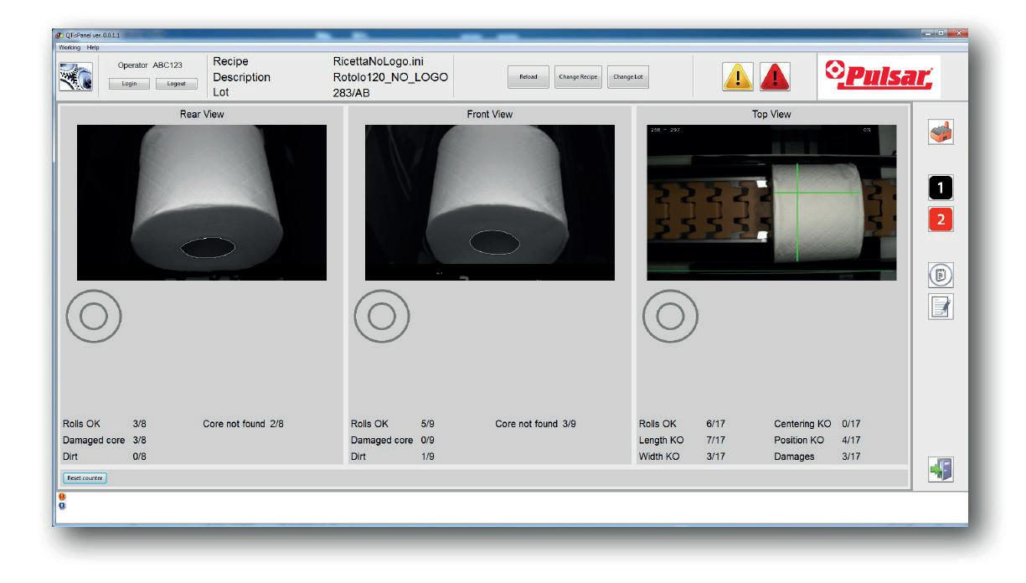Open the notepad with pencil icon

point(941,307)
